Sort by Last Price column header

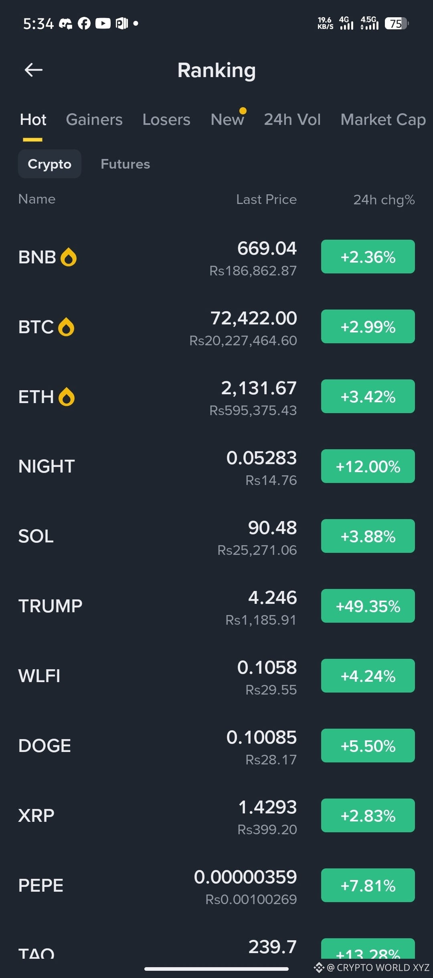[266, 199]
